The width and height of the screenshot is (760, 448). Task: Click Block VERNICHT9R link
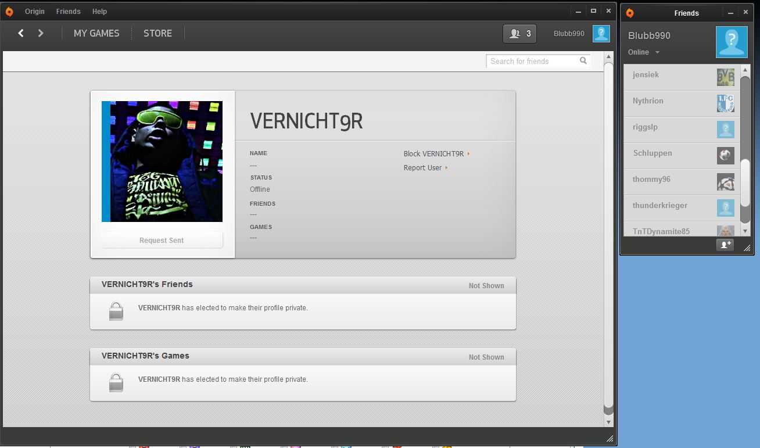pos(436,154)
